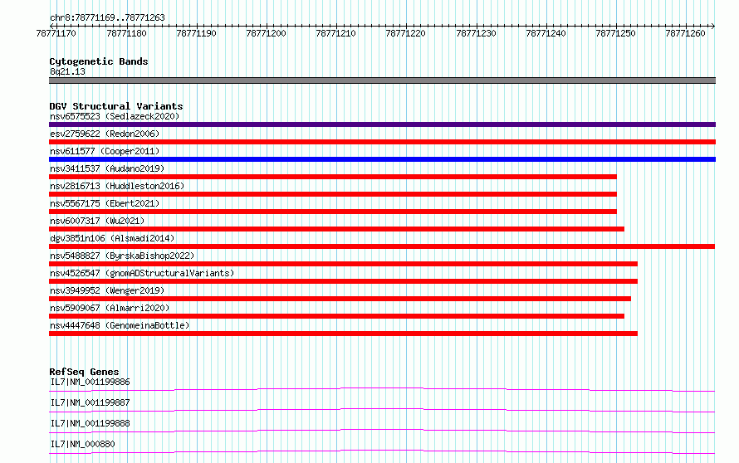Click the blue nsv611577 variant bar
This screenshot has height=463, width=739.
(382, 159)
